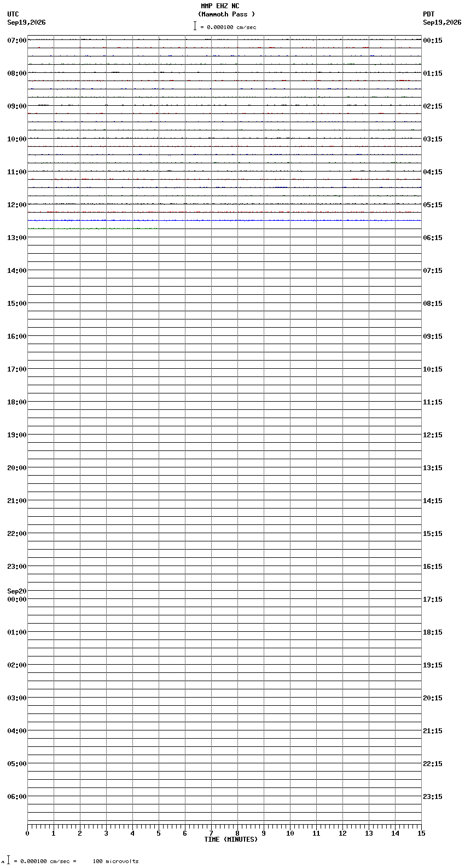This screenshot has width=465, height=868.
Task: Click the 07:15 PDT row label
Action: pos(433,271)
